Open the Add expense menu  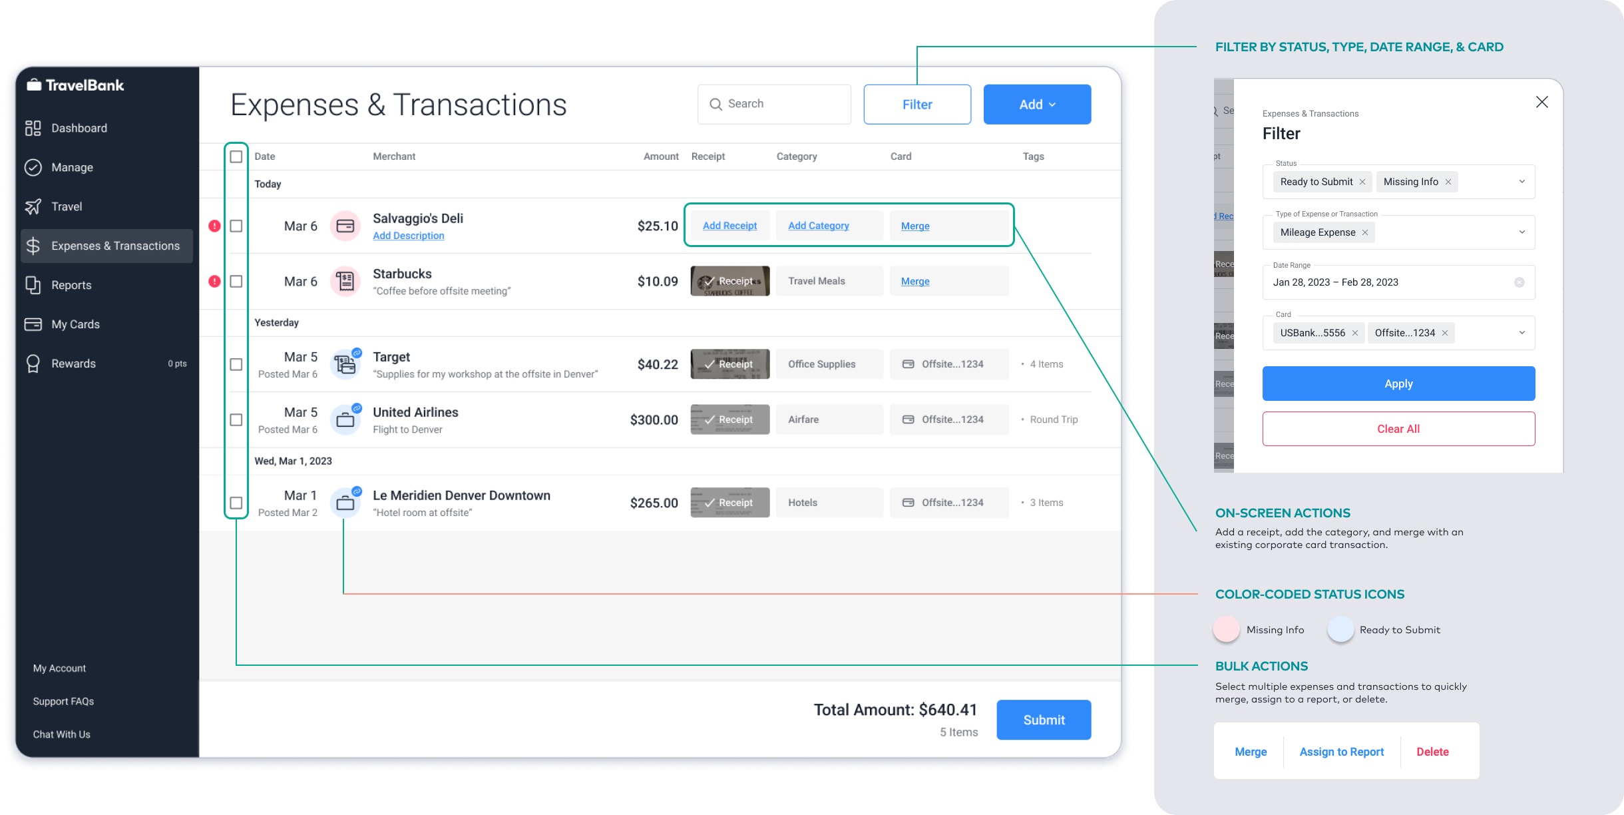coord(1037,103)
